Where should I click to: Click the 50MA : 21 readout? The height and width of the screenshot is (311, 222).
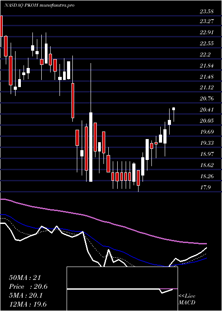pyautogui.click(x=25, y=278)
